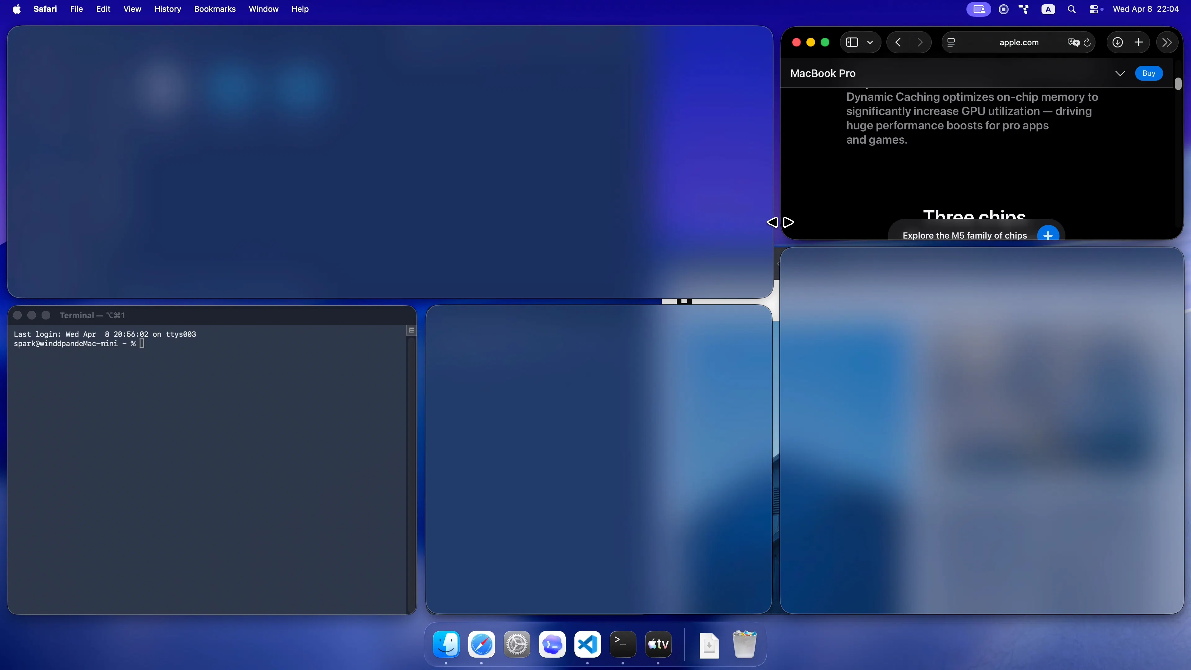Expand the MacBook Pro local navigation chevron
Image resolution: width=1191 pixels, height=670 pixels.
coord(1120,74)
